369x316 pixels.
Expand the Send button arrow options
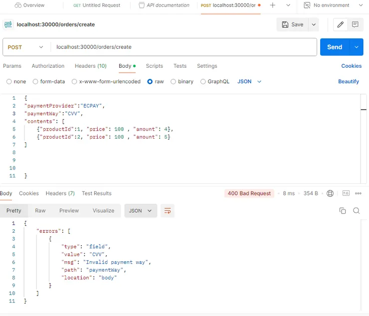(356, 47)
